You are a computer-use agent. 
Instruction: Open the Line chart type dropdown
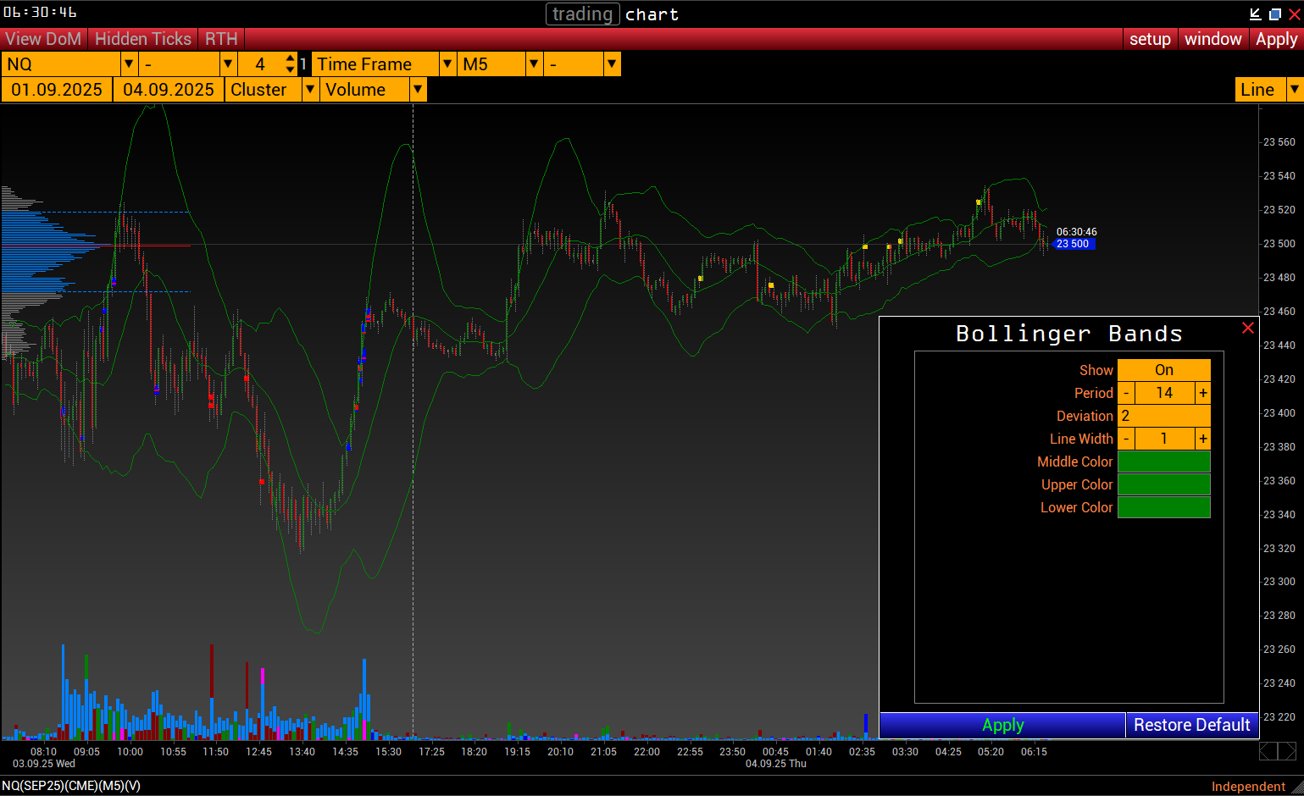(1294, 90)
